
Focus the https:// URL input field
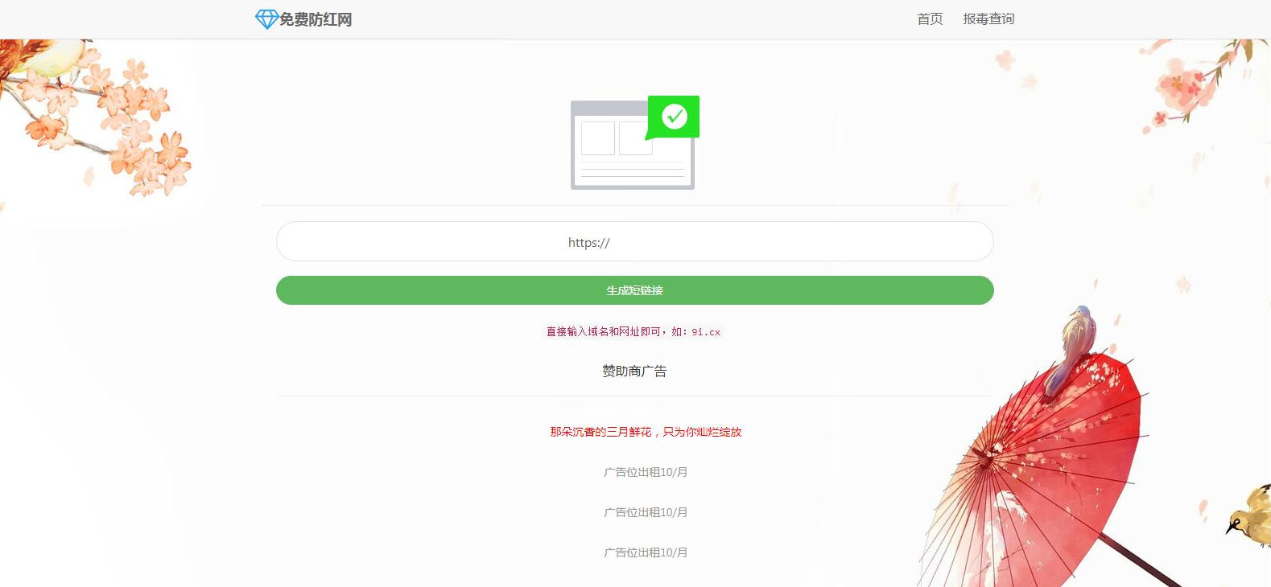(x=634, y=242)
